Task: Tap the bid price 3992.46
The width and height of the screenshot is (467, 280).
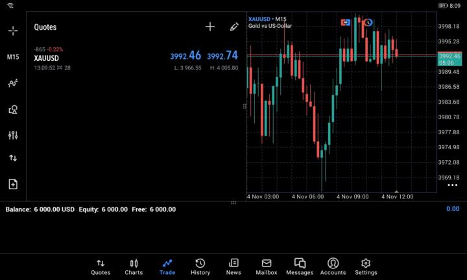Action: coord(186,55)
